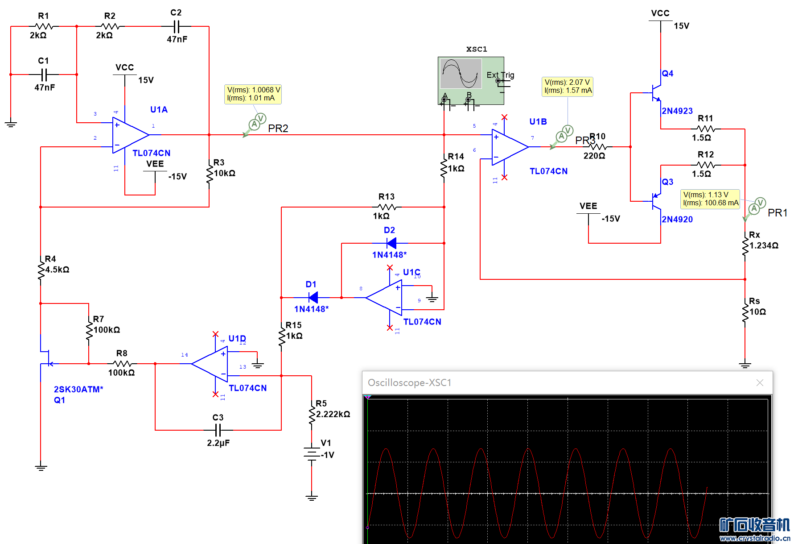Select the U1C op-amp symbol
Image resolution: width=794 pixels, height=544 pixels.
[384, 298]
